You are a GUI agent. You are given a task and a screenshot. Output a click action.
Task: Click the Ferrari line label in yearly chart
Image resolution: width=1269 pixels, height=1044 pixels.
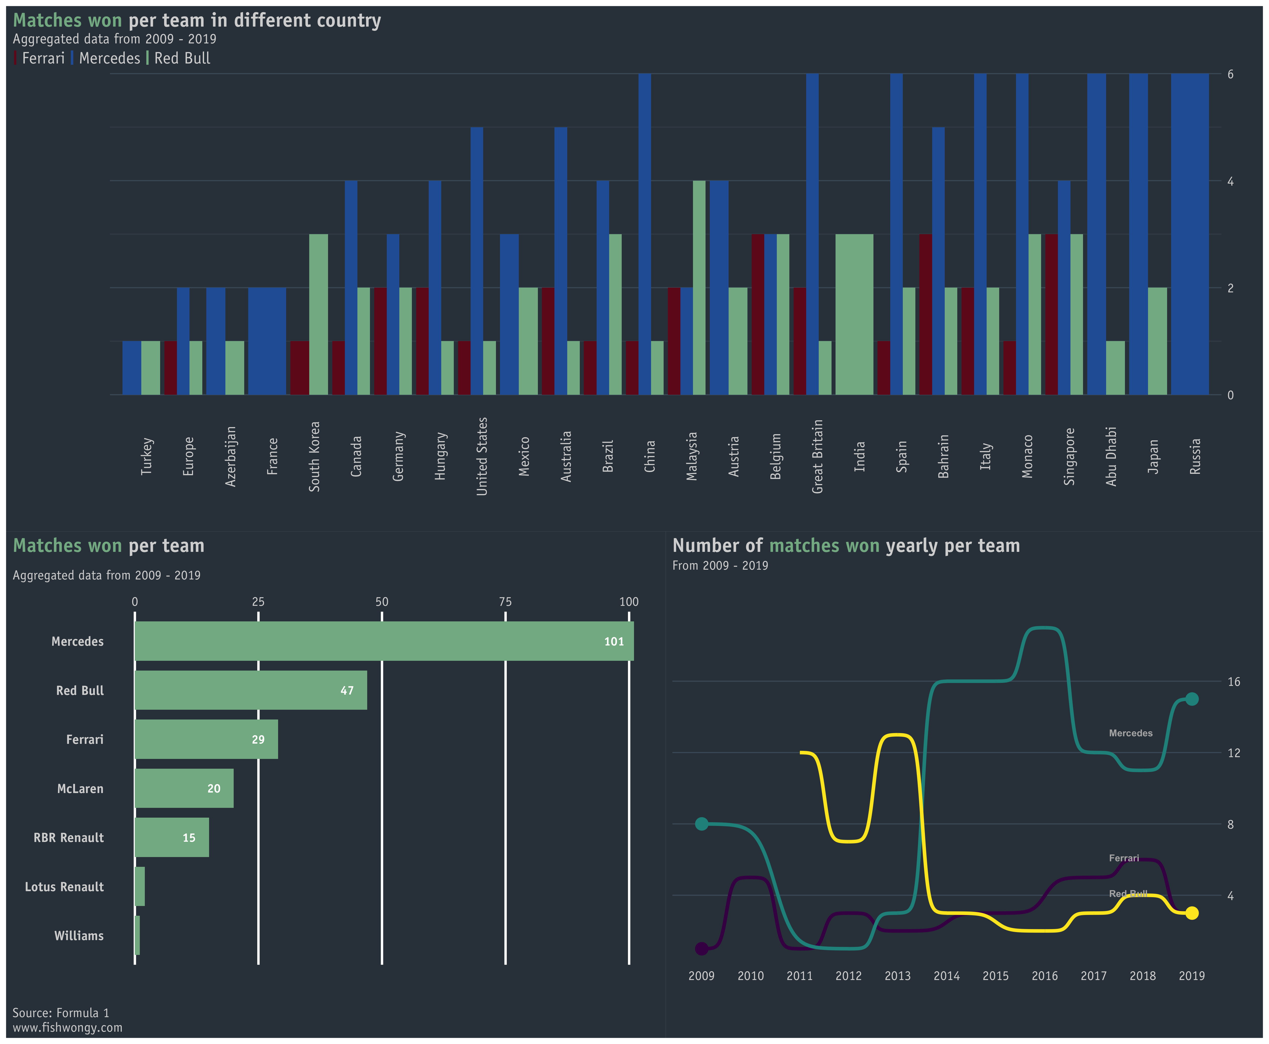tap(1124, 858)
